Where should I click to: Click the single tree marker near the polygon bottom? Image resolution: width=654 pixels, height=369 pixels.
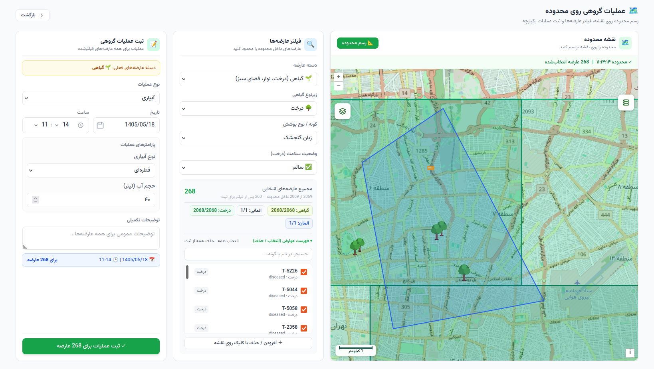click(464, 272)
